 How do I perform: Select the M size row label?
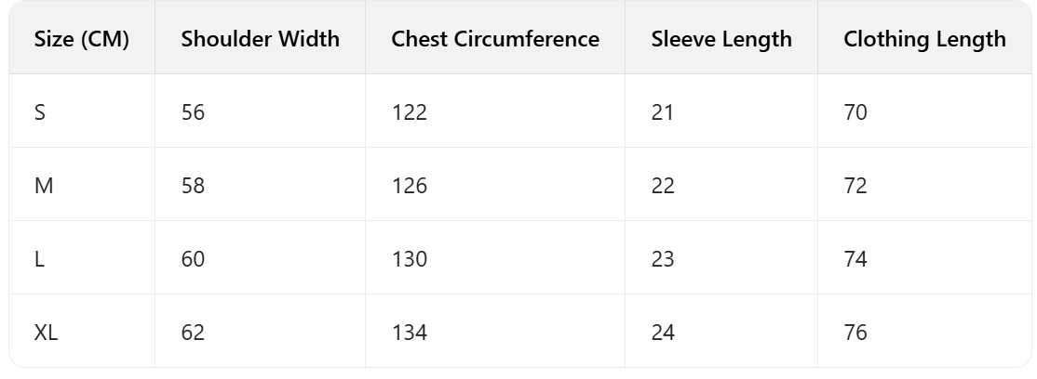pos(43,186)
